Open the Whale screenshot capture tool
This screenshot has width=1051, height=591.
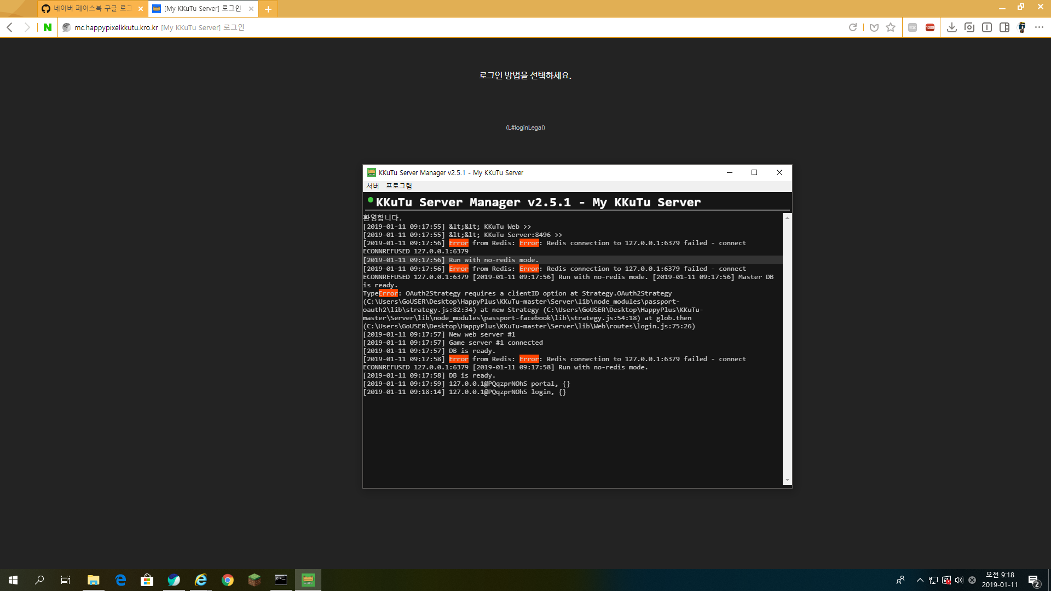[969, 27]
